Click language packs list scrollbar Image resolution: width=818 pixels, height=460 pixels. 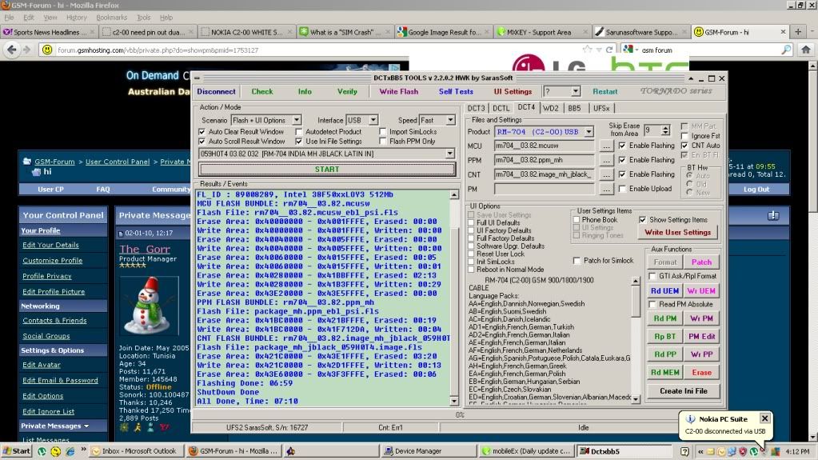[635, 340]
